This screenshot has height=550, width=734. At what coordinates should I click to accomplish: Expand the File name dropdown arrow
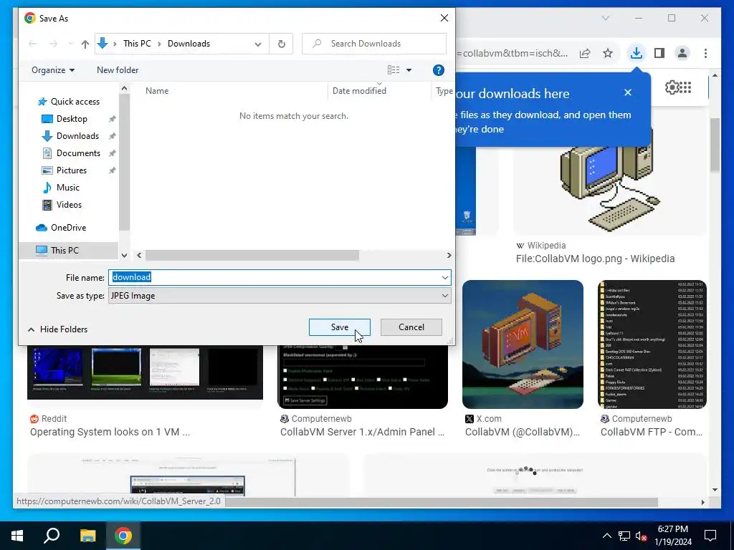click(444, 277)
